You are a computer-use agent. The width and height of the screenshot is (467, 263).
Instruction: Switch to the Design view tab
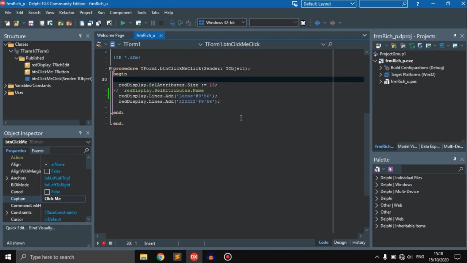pos(340,243)
